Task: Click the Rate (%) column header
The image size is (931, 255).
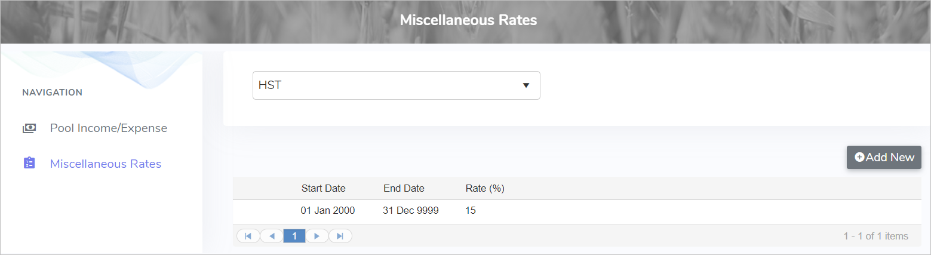Action: 485,188
